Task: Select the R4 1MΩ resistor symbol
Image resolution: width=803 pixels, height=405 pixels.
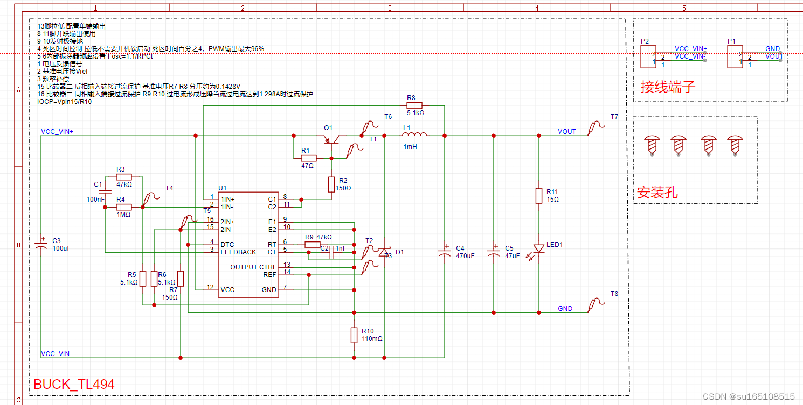Action: [x=124, y=207]
